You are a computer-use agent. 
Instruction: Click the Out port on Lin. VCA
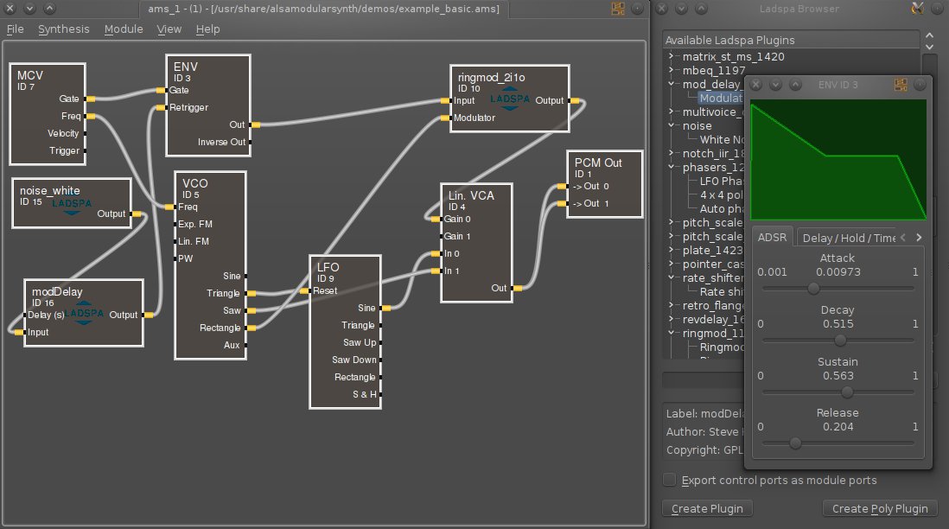click(x=516, y=288)
